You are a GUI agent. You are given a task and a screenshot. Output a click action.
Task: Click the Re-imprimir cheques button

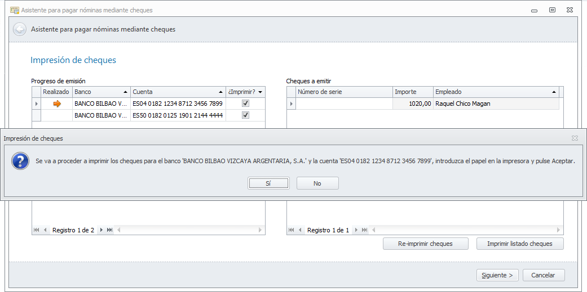pos(425,244)
